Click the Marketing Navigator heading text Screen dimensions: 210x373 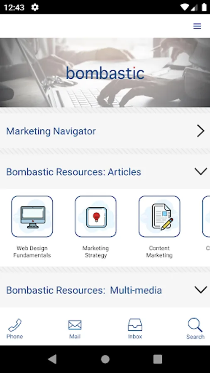pos(51,131)
